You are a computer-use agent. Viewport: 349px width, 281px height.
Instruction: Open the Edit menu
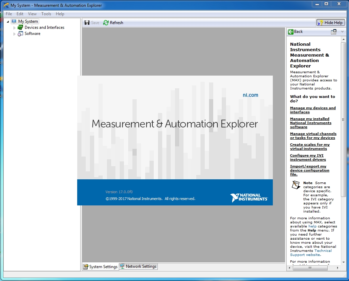coord(20,14)
